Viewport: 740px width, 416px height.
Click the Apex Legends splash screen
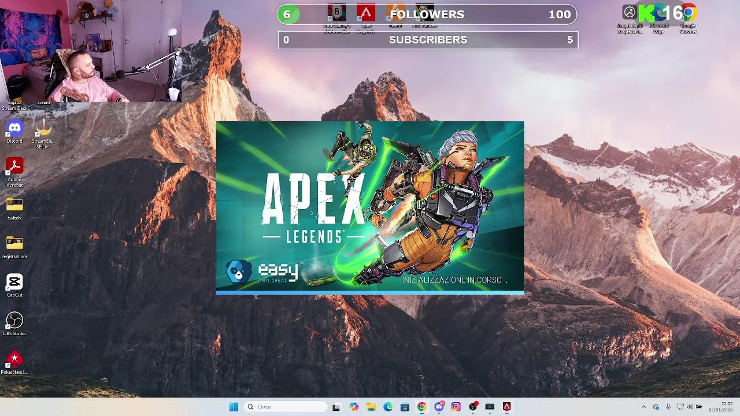(x=370, y=208)
